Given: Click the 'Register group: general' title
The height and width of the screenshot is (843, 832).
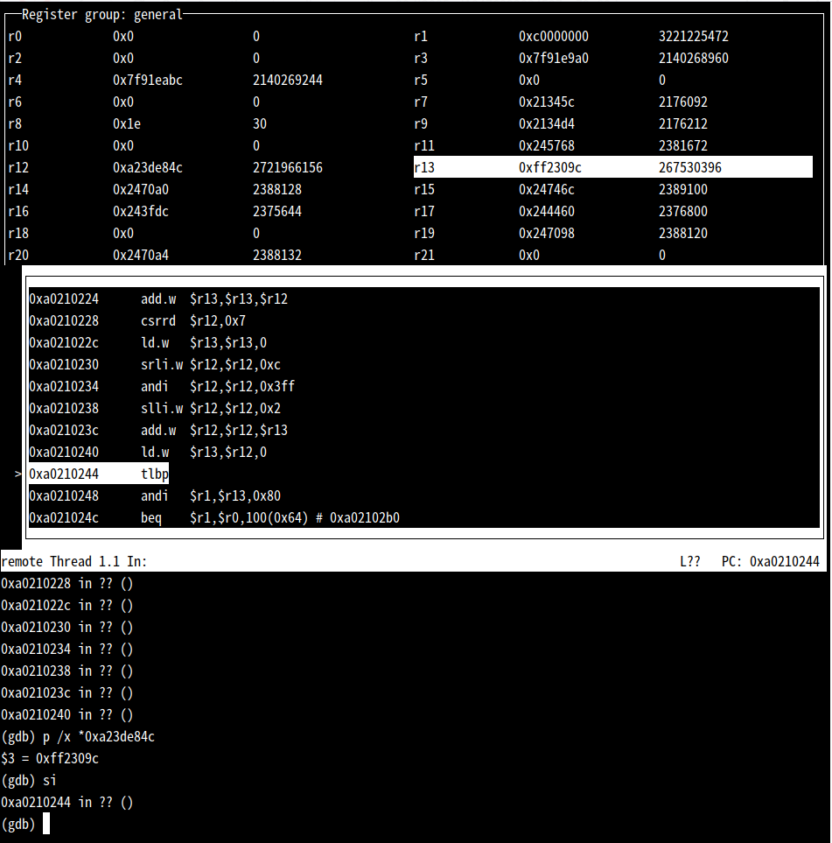Looking at the screenshot, I should point(102,15).
